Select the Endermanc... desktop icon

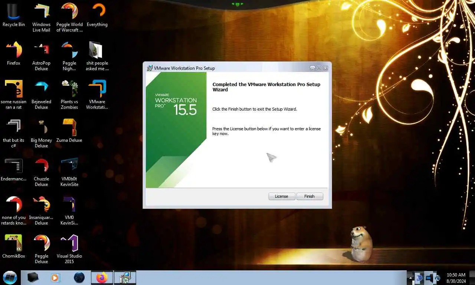click(14, 170)
